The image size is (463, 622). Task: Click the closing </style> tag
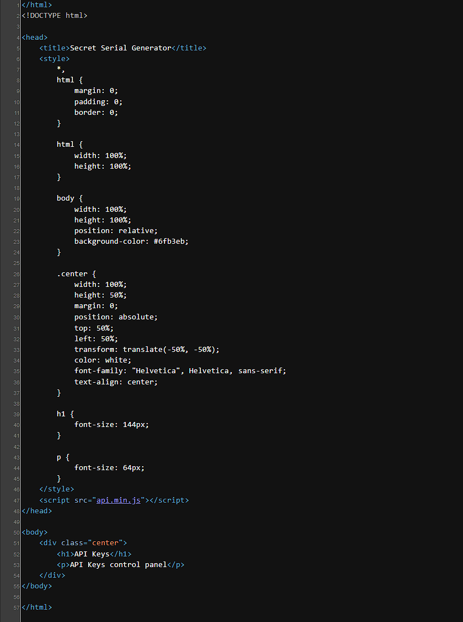pos(57,489)
